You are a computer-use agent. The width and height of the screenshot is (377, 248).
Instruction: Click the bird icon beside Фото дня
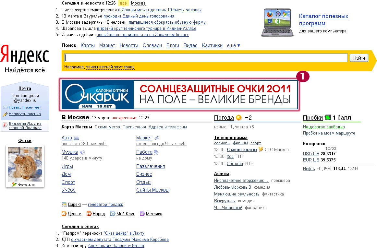click(14, 184)
